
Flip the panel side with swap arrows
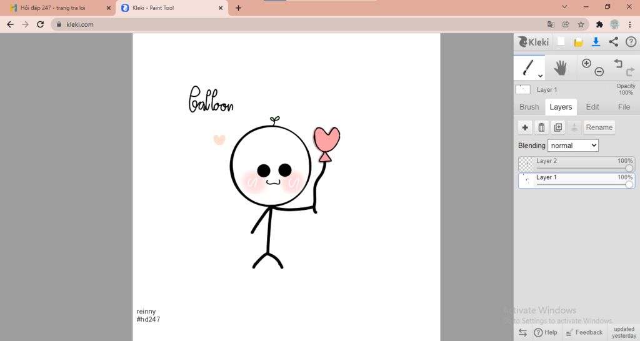[523, 332]
